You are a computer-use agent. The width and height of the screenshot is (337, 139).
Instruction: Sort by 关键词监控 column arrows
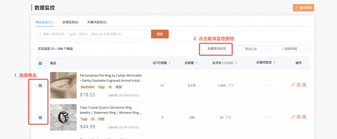click(274, 63)
